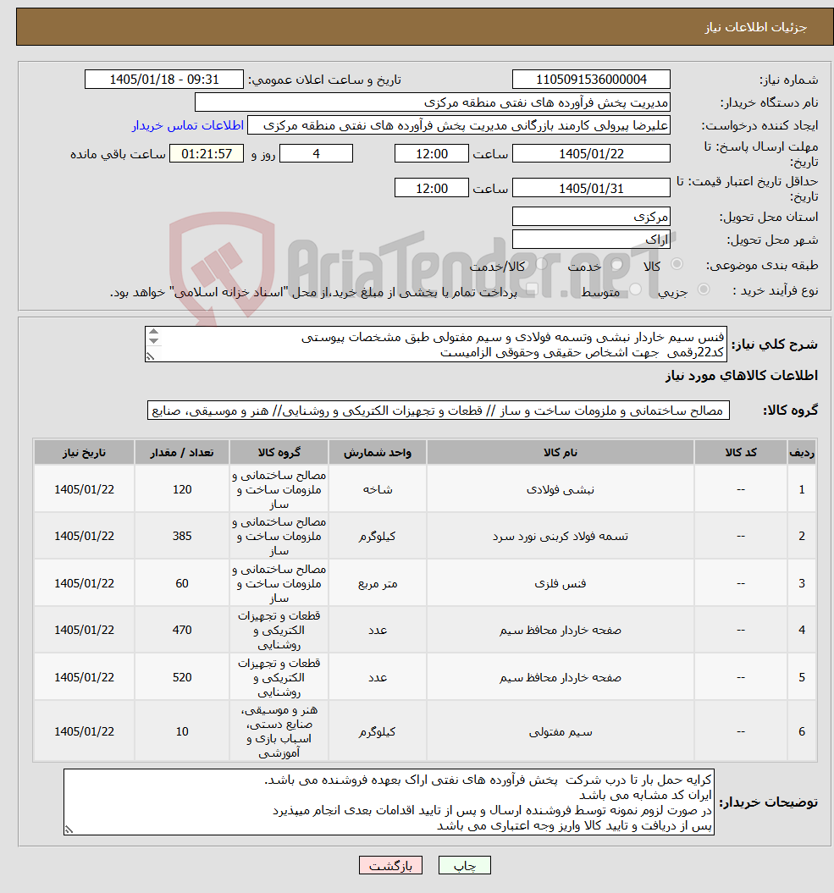Click the unit cell شاخه
Screen dimensions: 834x893
pos(377,490)
